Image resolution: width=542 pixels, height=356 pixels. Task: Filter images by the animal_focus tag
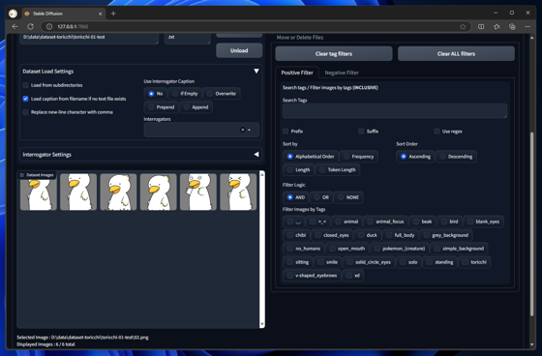pos(385,222)
